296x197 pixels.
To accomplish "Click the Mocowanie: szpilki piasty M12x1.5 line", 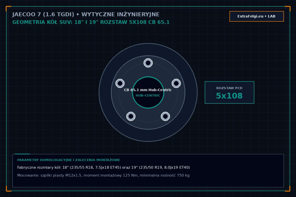I will pos(103,175).
